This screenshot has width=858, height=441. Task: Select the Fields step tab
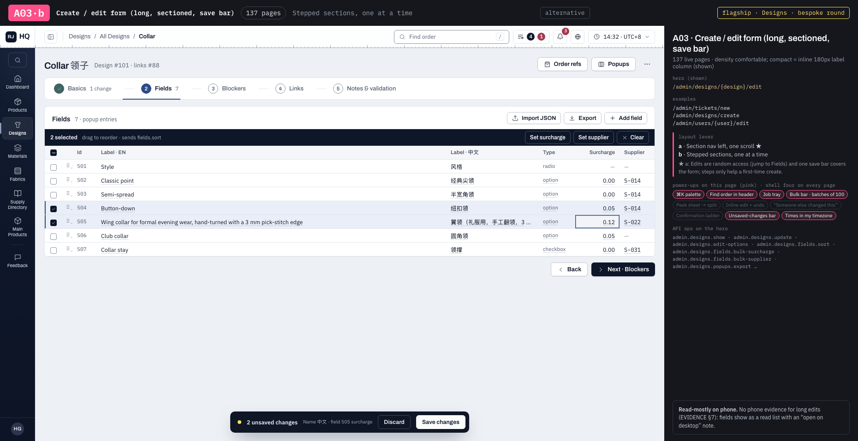[x=160, y=89]
